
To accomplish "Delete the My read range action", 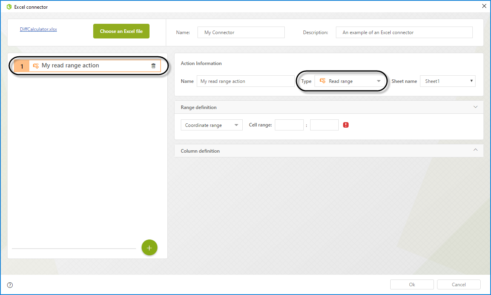I will 153,66.
